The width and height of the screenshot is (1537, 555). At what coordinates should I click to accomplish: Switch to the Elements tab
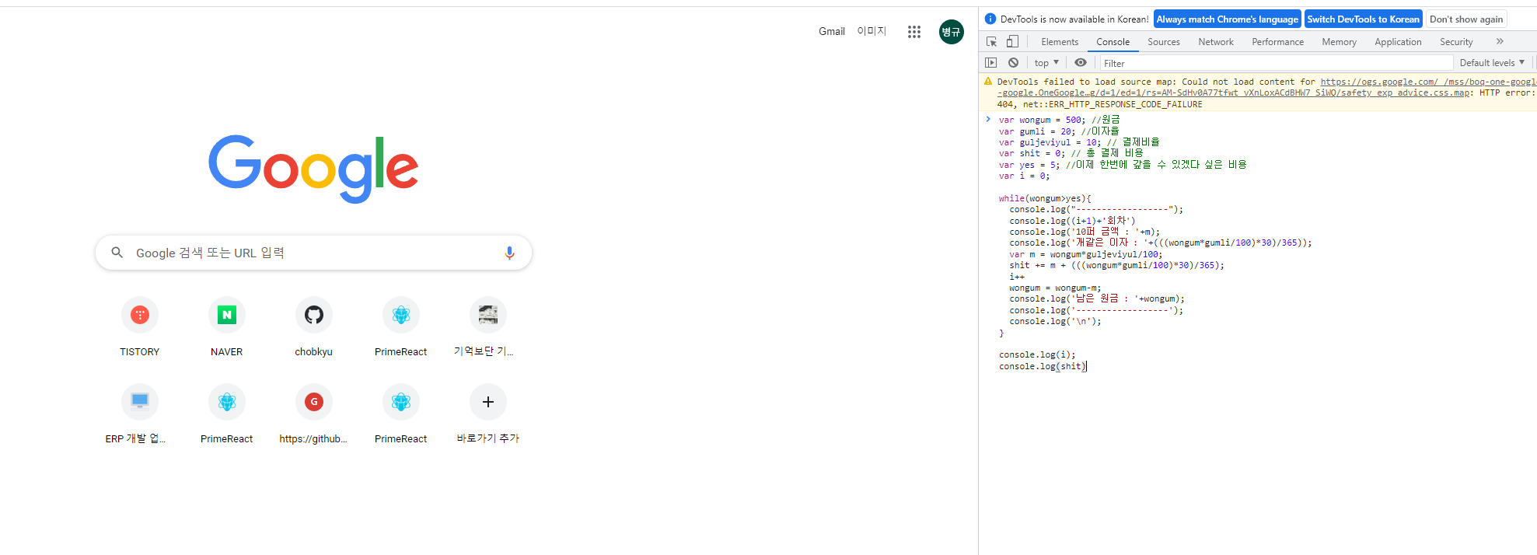(x=1060, y=42)
